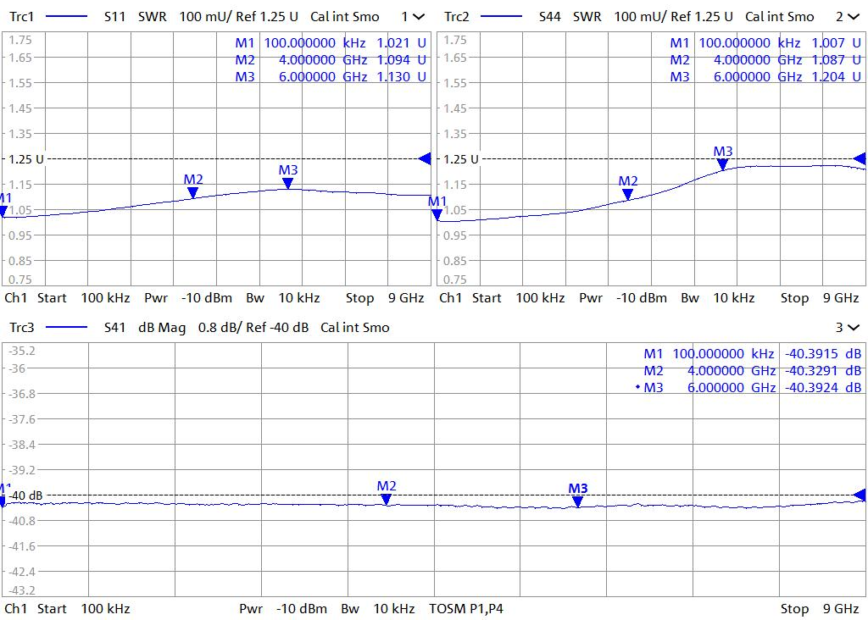Click the S41 diagram's -40 dB reference triangle
868x620 pixels.
(860, 495)
